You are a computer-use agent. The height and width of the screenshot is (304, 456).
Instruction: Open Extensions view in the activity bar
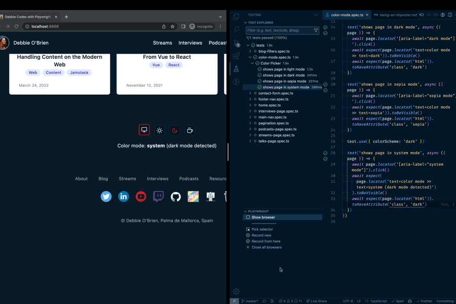coord(236,55)
